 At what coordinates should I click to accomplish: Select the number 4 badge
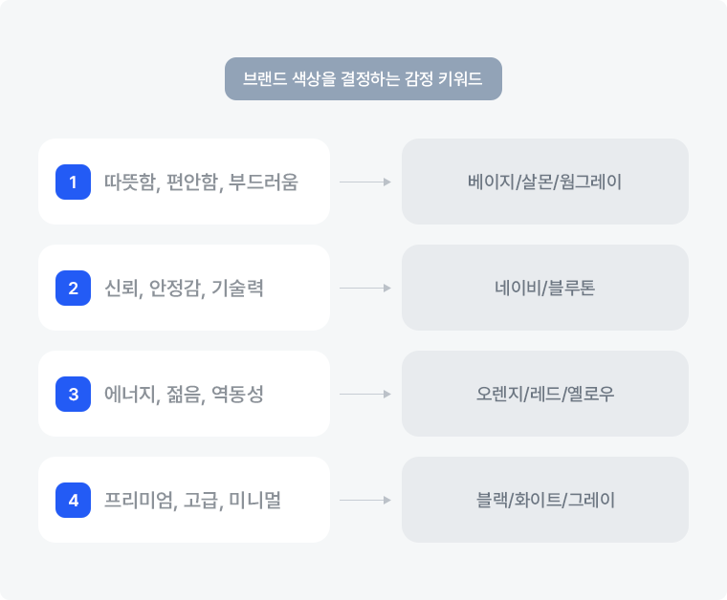click(73, 500)
